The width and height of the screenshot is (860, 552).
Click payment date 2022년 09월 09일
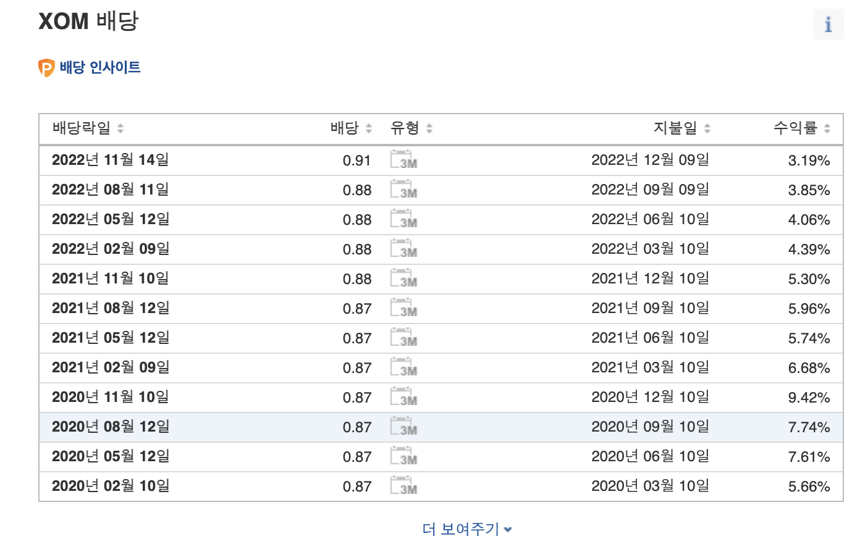pyautogui.click(x=651, y=190)
